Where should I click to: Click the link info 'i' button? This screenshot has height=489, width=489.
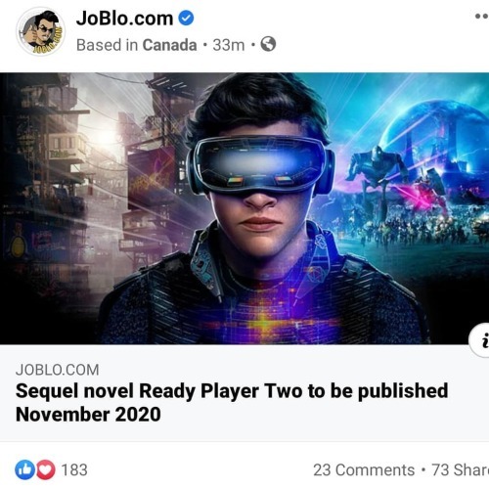pyautogui.click(x=480, y=340)
